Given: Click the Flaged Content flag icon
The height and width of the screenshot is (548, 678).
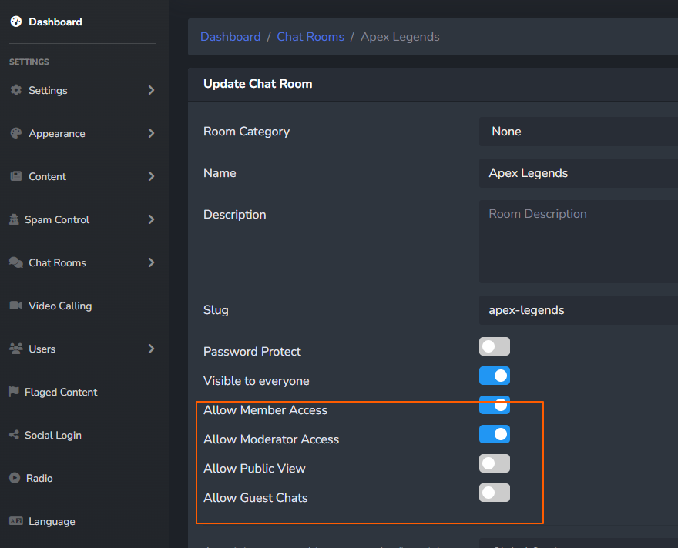Looking at the screenshot, I should click(x=14, y=392).
